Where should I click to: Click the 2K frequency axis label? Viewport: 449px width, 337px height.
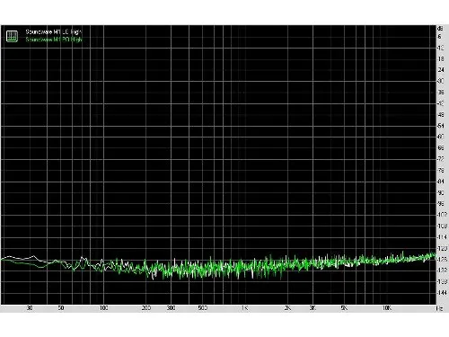pos(287,308)
